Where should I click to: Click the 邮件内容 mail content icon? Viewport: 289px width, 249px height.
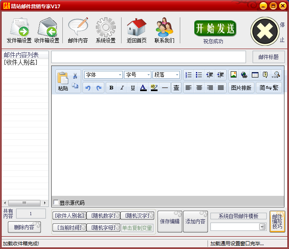[x=78, y=31]
